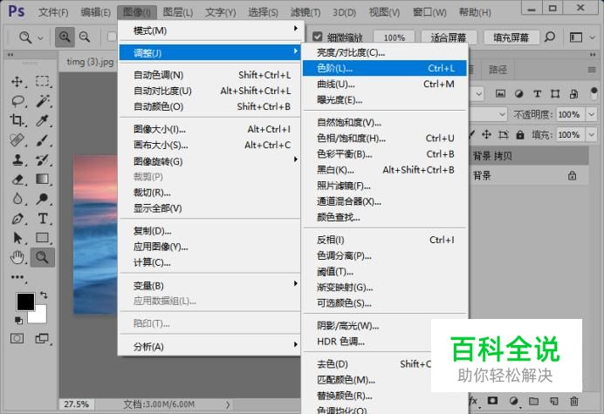The height and width of the screenshot is (414, 604).
Task: Toggle adjustment layer filter icon
Action: pyautogui.click(x=518, y=93)
